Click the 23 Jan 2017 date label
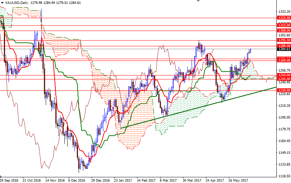Image resolution: width=291 pixels, height=183 pixels. 123,180
